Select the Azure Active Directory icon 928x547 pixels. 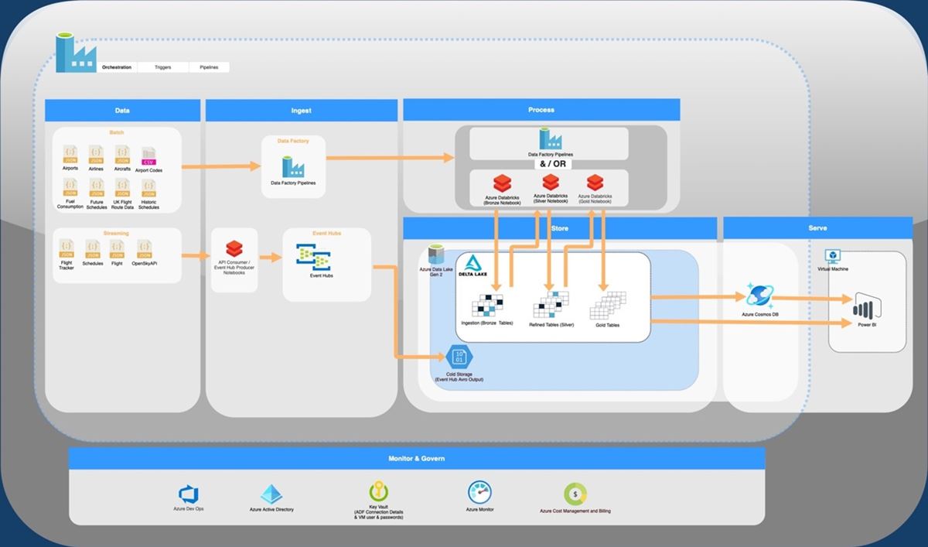pyautogui.click(x=271, y=495)
